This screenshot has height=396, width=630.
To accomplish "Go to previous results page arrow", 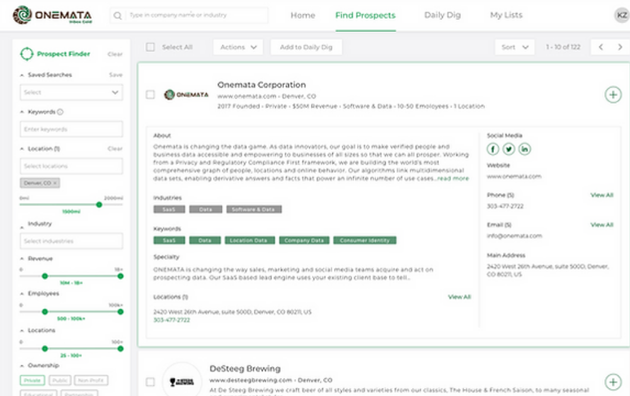I will click(600, 47).
